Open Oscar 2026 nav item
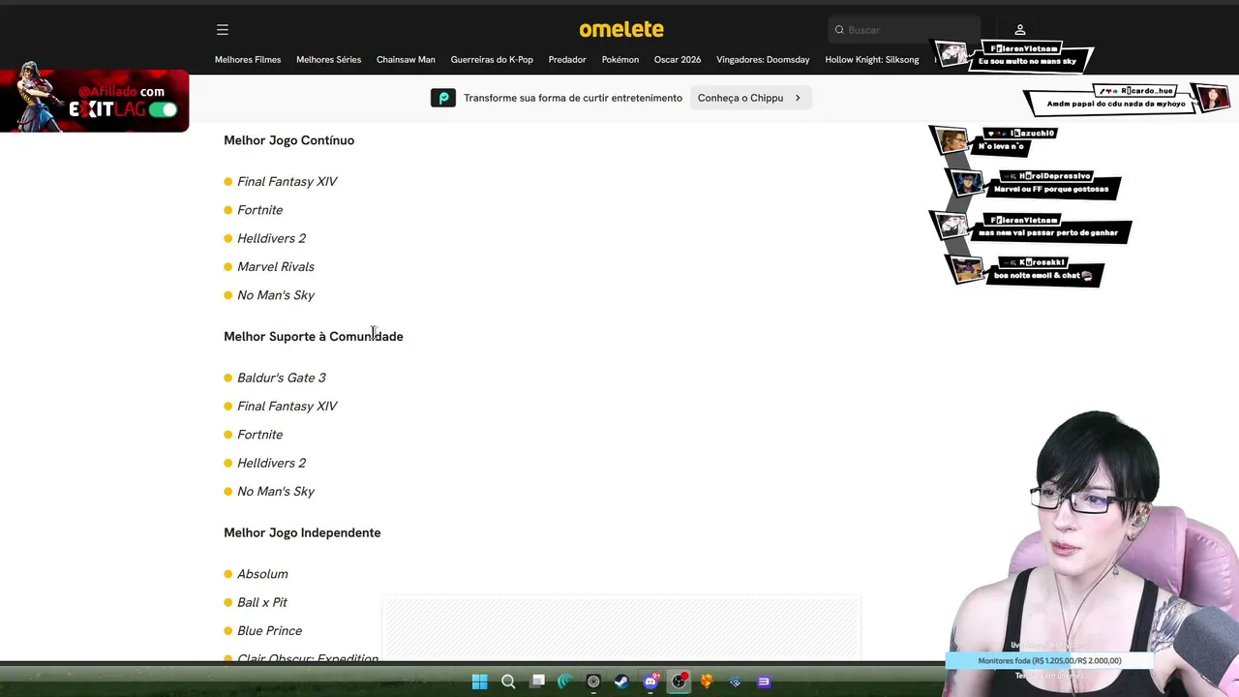Image resolution: width=1239 pixels, height=697 pixels. pyautogui.click(x=678, y=60)
